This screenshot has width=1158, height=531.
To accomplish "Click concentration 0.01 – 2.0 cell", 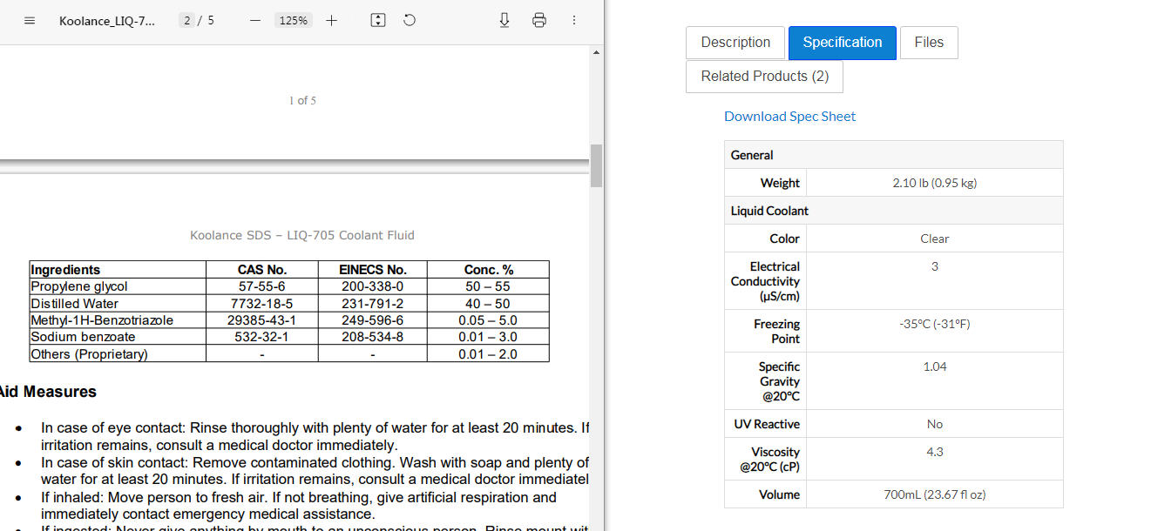I will click(x=488, y=354).
